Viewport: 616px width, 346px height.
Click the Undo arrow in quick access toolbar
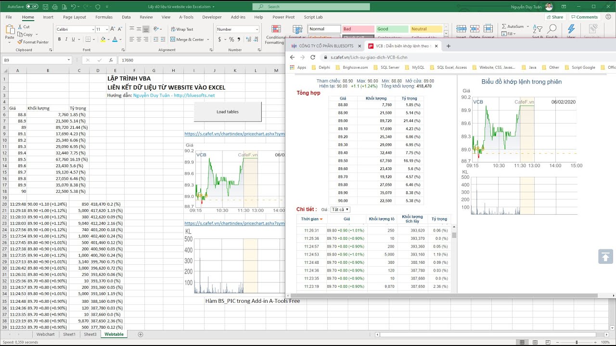(x=73, y=7)
